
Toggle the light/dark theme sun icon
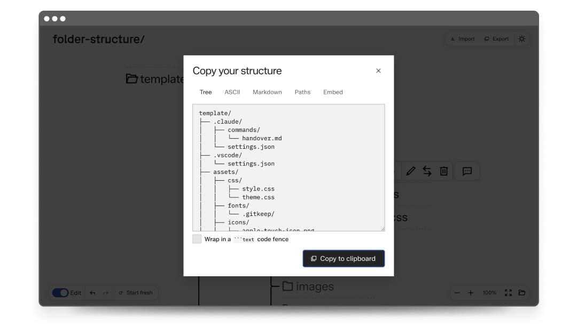tap(521, 39)
